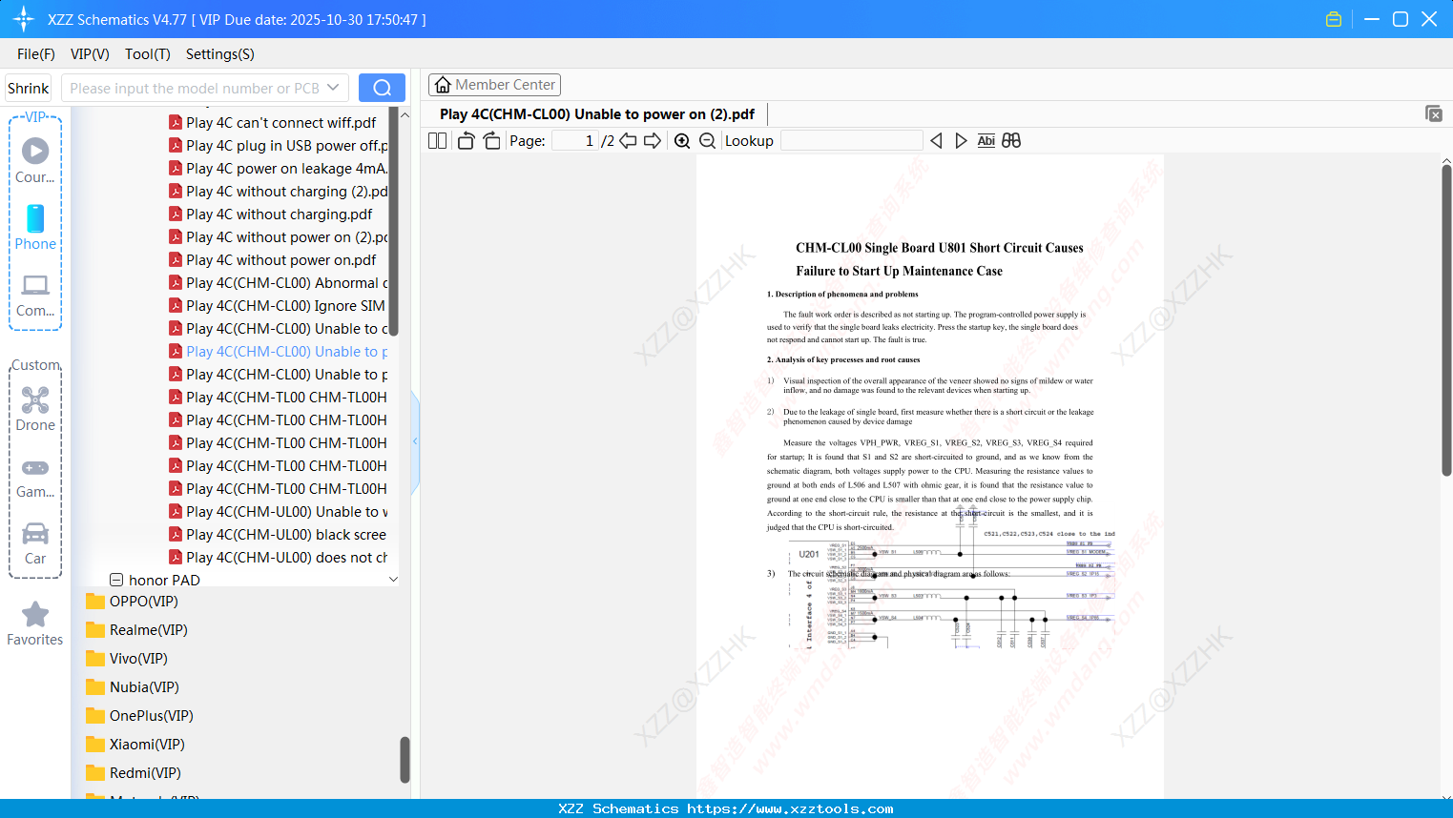The image size is (1453, 818).
Task: Toggle the two-page view layout icon
Action: pos(438,140)
